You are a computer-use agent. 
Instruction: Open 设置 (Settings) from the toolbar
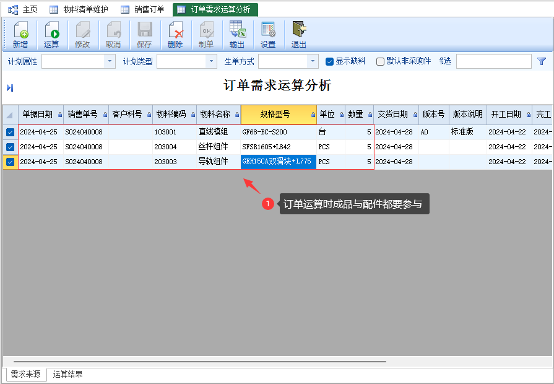coord(268,34)
